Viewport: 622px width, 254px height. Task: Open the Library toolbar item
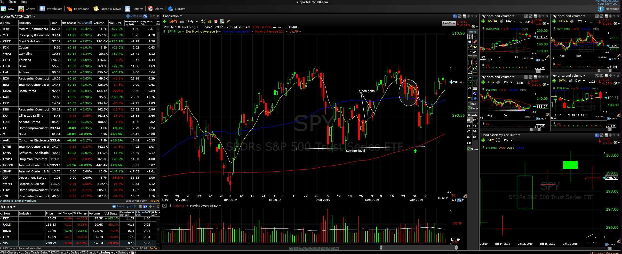click(x=176, y=9)
